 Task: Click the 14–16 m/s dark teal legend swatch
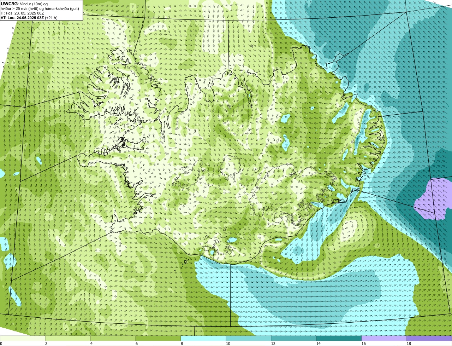[x=339, y=338]
